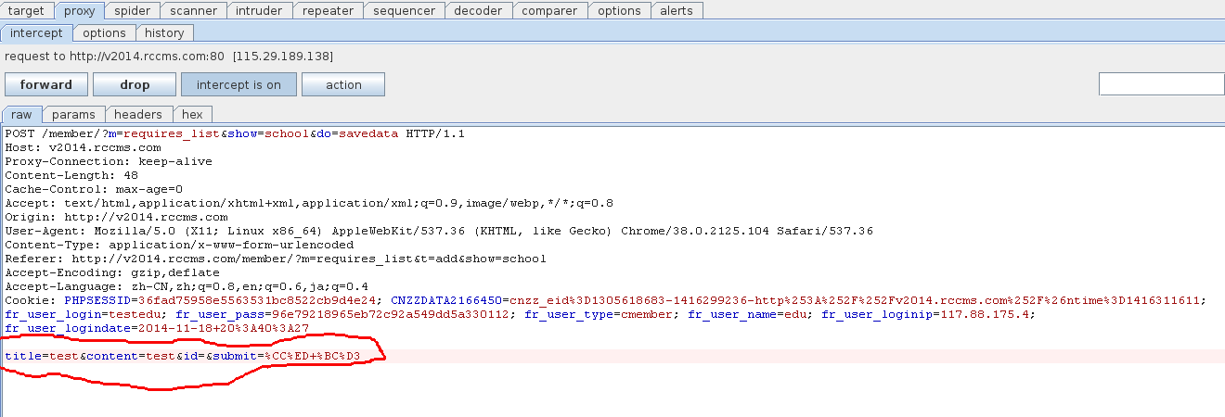Click the fr_user_login=testedu cookie line
This screenshot has width=1225, height=417.
(520, 314)
